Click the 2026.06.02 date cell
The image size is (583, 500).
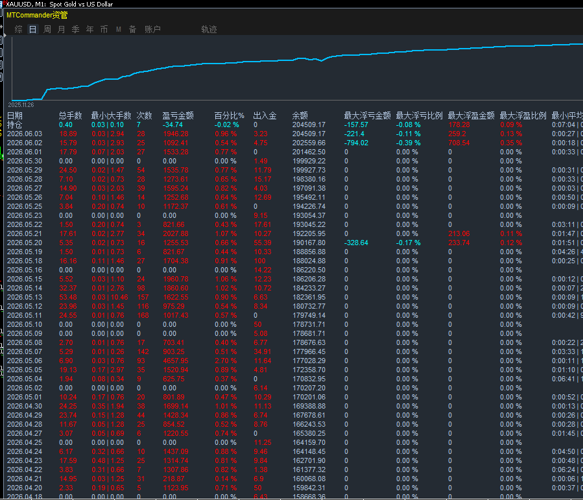coord(25,143)
